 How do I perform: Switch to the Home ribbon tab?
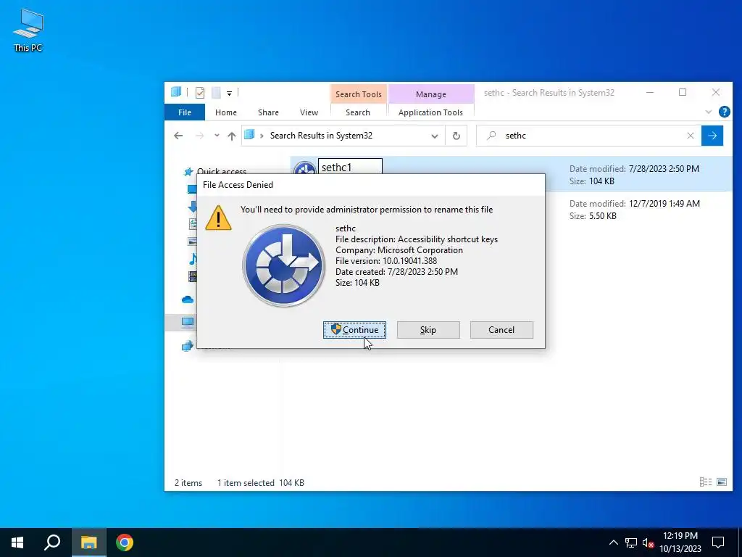(226, 112)
